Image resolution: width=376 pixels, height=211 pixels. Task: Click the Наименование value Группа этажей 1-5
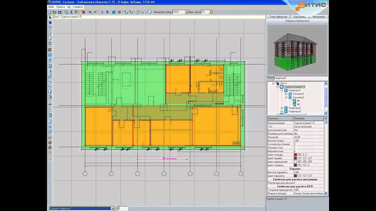[x=308, y=123]
